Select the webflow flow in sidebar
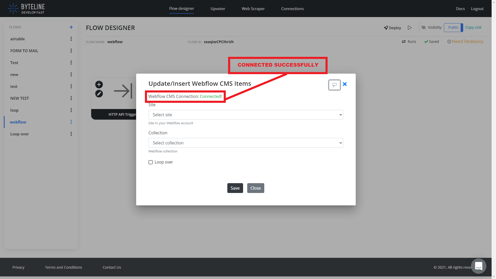This screenshot has height=279, width=496. (x=18, y=122)
